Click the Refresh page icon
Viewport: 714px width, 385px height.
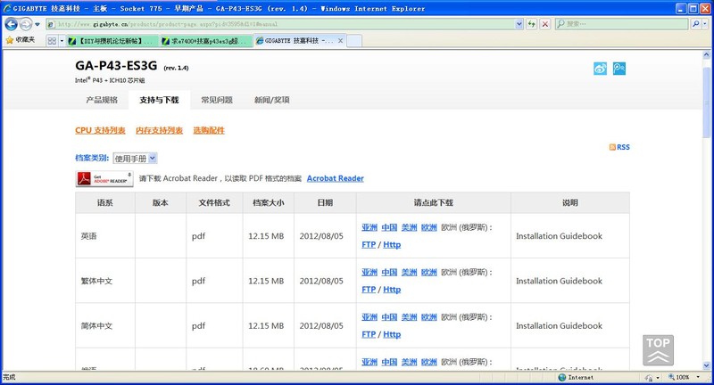click(531, 24)
